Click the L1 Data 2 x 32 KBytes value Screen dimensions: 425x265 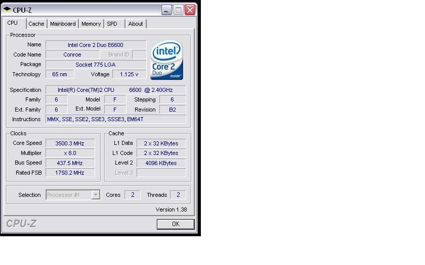click(161, 143)
